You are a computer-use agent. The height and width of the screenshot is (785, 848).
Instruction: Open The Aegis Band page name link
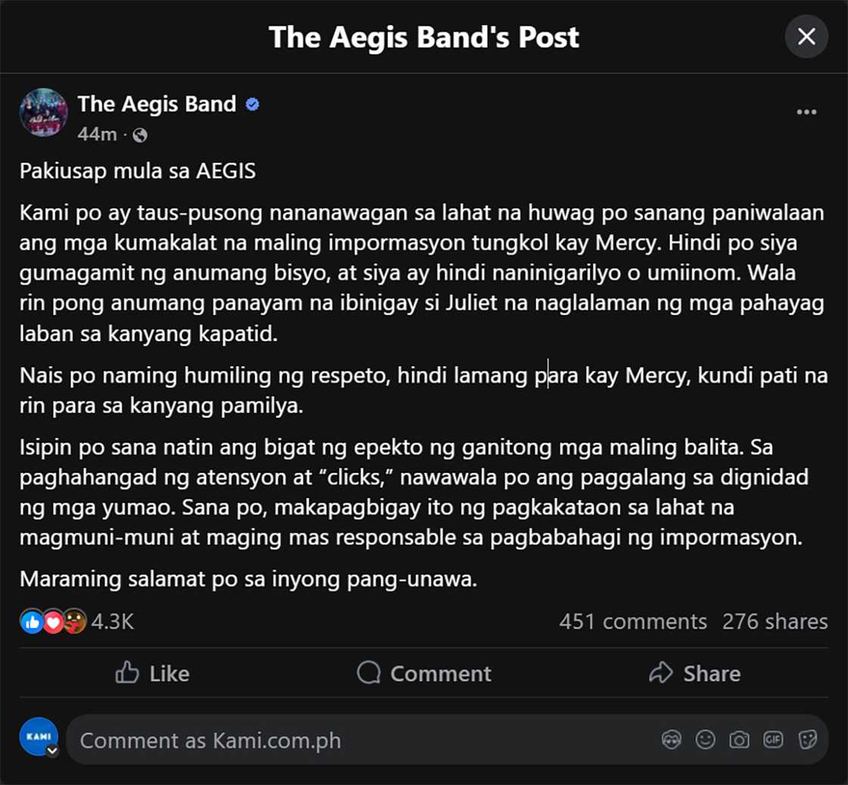coord(157,104)
